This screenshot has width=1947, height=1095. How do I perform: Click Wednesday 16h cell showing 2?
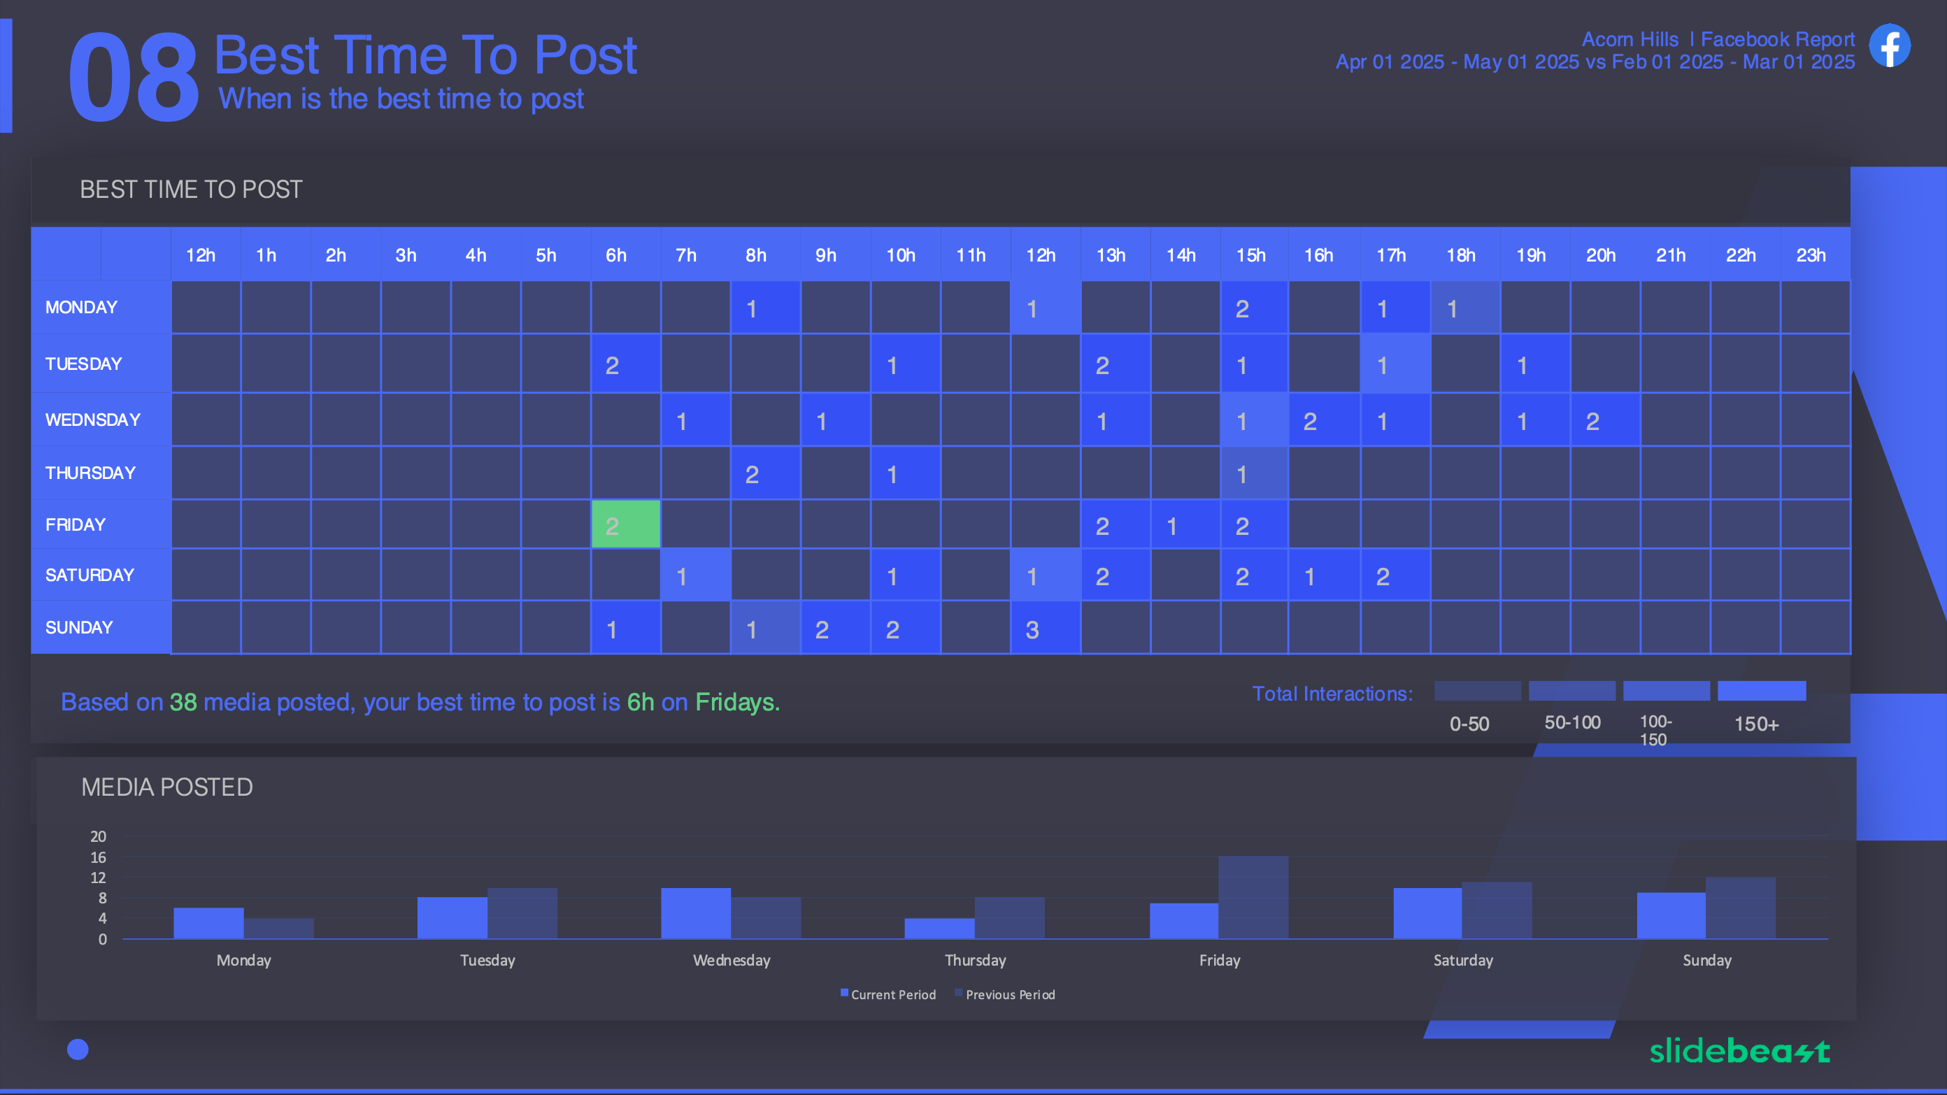pos(1324,420)
